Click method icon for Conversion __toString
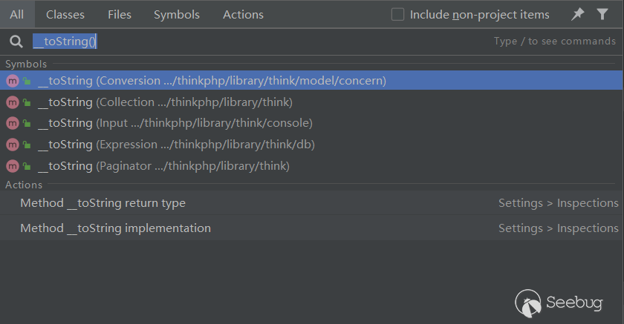 point(12,81)
